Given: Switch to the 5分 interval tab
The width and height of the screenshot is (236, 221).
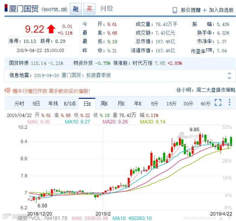Looking at the screenshot, I should [154, 103].
